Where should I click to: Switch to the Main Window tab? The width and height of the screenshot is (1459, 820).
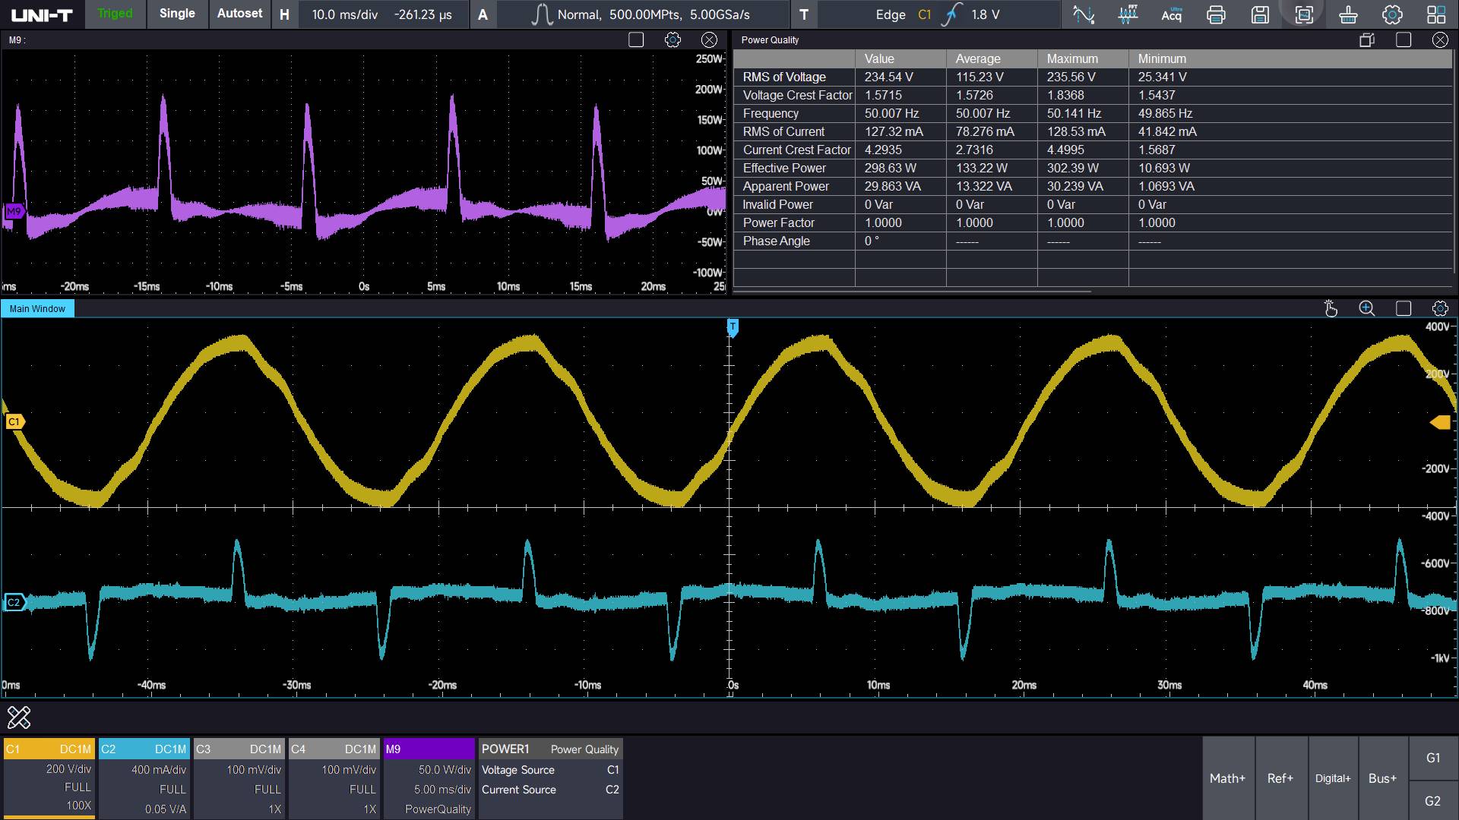click(36, 308)
